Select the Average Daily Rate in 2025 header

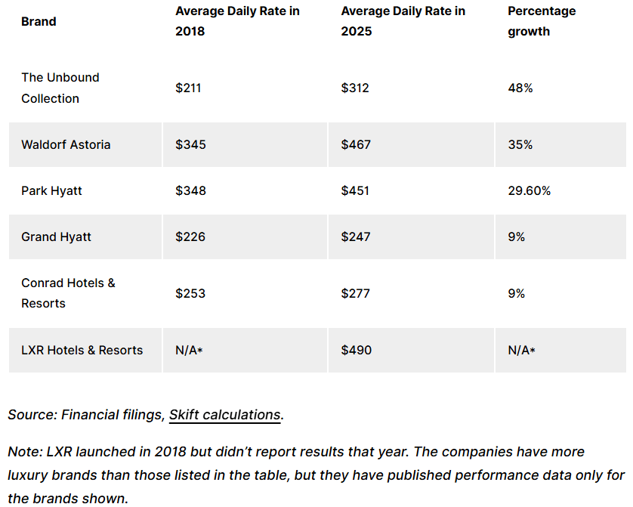403,21
